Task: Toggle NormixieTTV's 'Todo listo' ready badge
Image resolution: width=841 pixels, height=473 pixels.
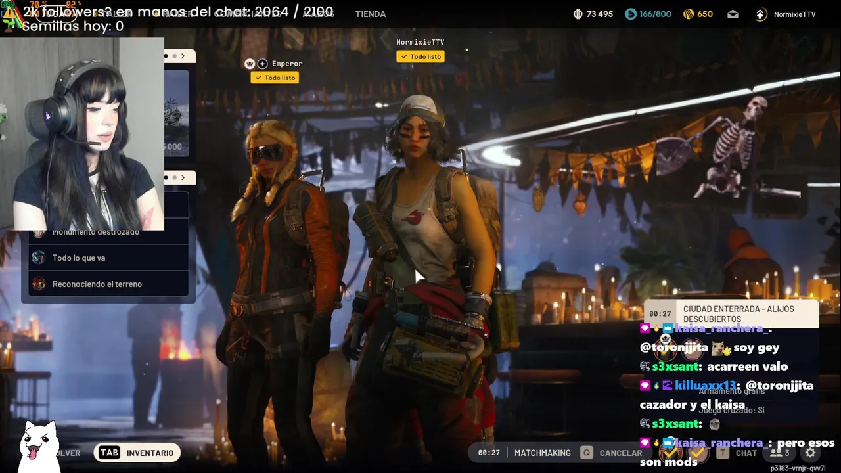Action: click(420, 56)
